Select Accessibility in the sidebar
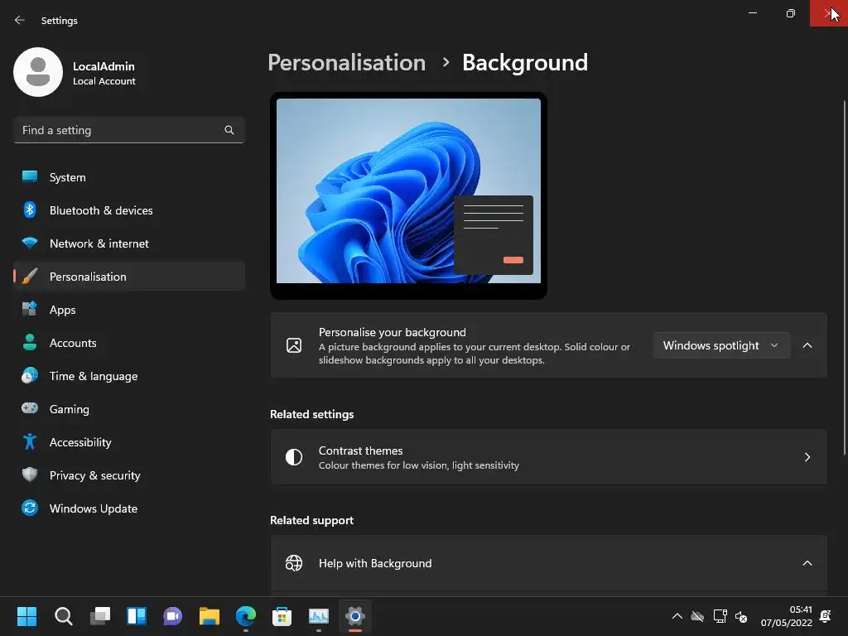The height and width of the screenshot is (636, 848). click(x=128, y=442)
